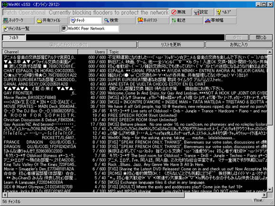Select the Oldskool Bizness channel row
This screenshot has height=206, width=275.
[x=135, y=155]
